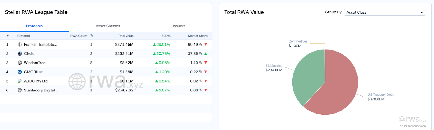Click the $234.00M chart value
Screen dimensions: 434x130
pos(274,70)
